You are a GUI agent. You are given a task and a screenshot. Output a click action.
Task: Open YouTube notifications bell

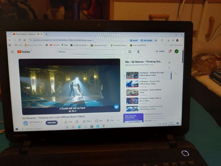[x=170, y=51]
